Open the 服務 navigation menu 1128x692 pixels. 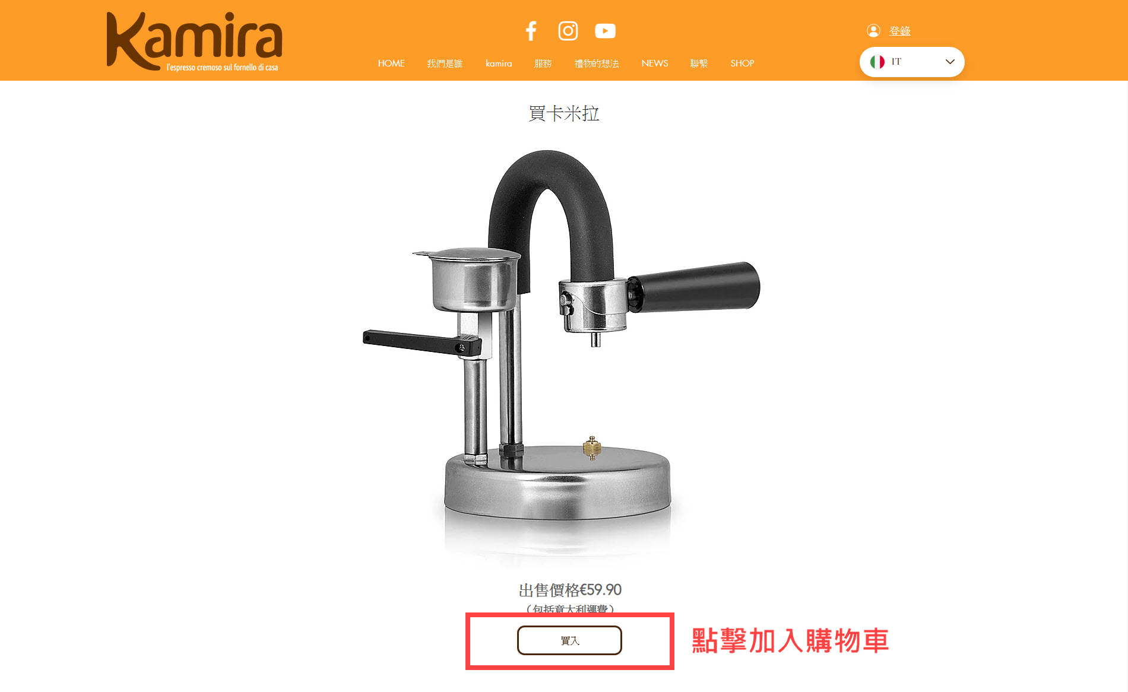point(543,64)
